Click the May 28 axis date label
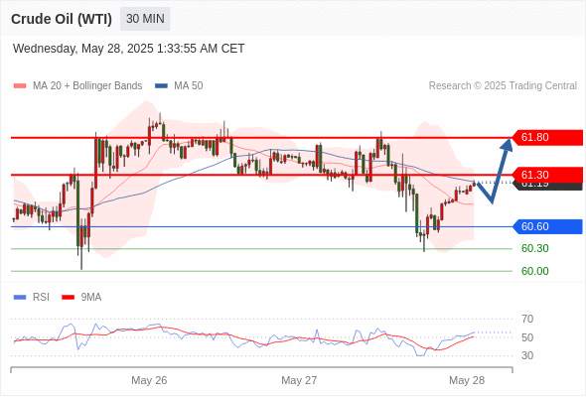The width and height of the screenshot is (586, 397). [467, 380]
